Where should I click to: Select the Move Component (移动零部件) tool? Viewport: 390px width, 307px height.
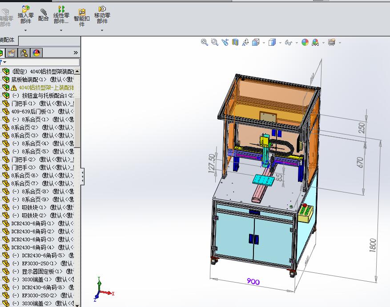[102, 15]
